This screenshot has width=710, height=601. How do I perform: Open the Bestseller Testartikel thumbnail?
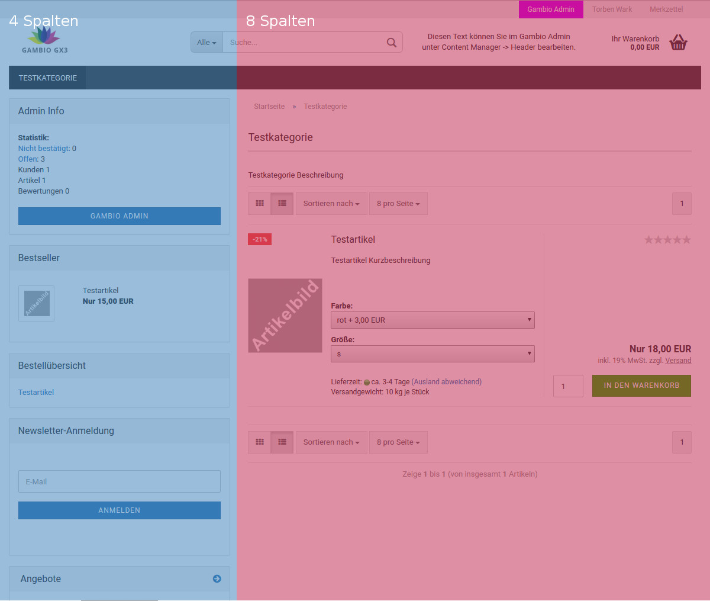[37, 304]
